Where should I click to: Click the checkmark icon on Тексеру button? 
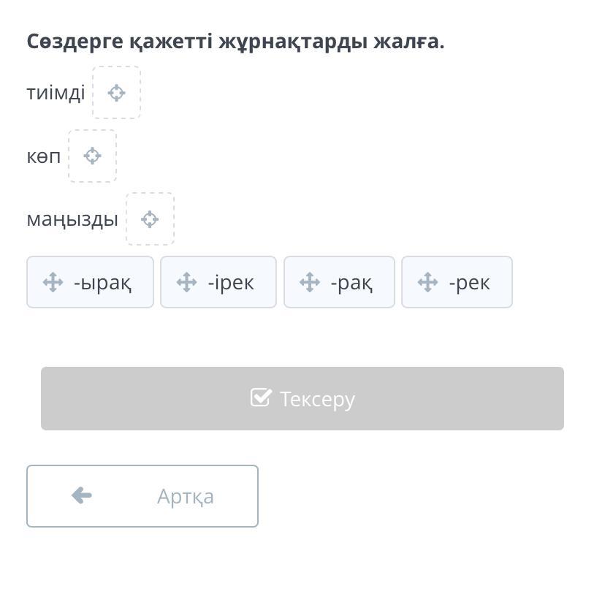[x=261, y=397]
